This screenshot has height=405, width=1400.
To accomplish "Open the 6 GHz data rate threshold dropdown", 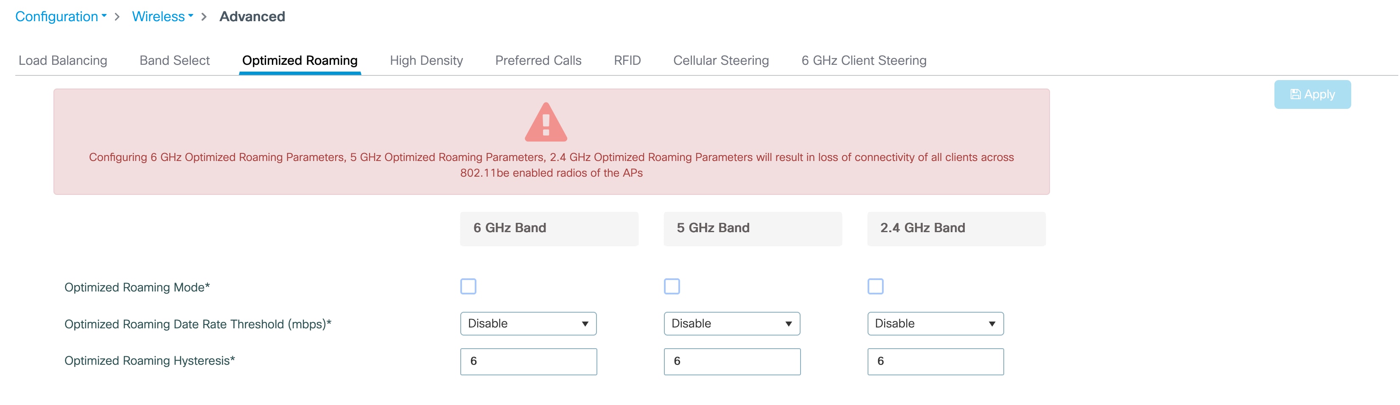I will click(528, 324).
